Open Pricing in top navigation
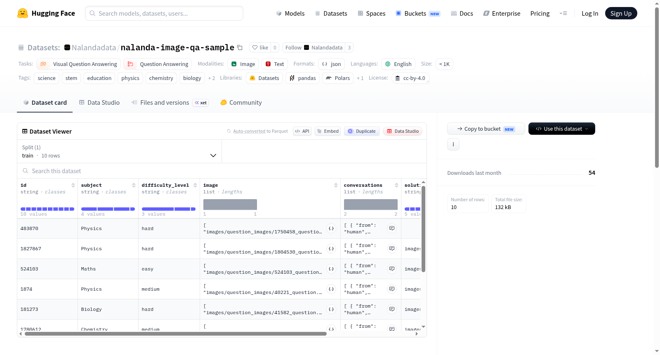 [x=540, y=14]
